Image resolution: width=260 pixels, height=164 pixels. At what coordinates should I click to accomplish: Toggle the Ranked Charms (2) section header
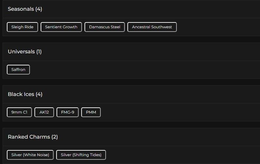pos(130,137)
